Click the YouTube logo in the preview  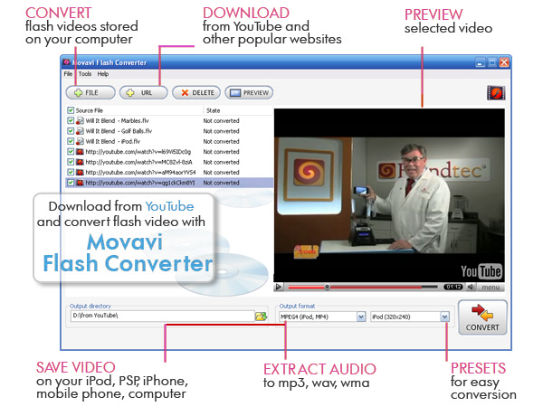pyautogui.click(x=481, y=270)
